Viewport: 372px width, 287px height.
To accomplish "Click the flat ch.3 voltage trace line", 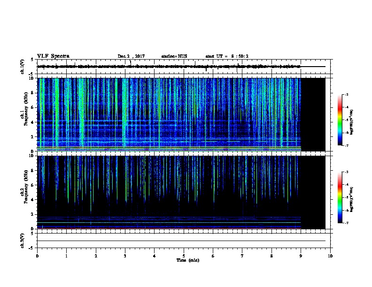I will tap(181, 241).
